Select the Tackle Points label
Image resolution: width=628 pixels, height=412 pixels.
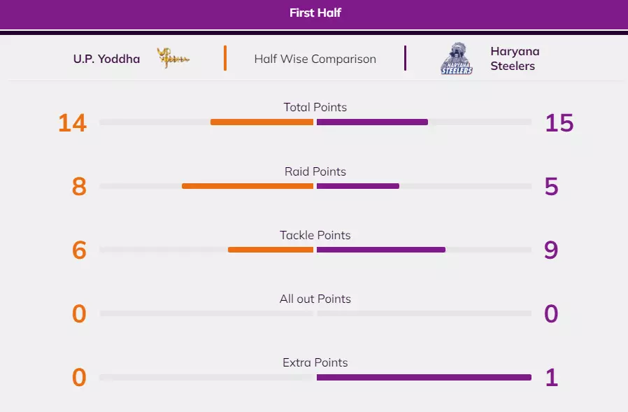[315, 235]
